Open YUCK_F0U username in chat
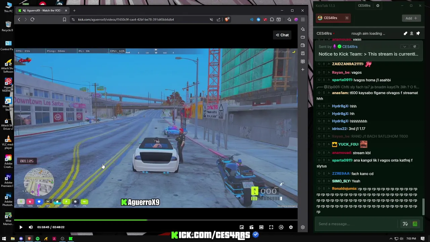The image size is (430, 242). tap(349, 145)
